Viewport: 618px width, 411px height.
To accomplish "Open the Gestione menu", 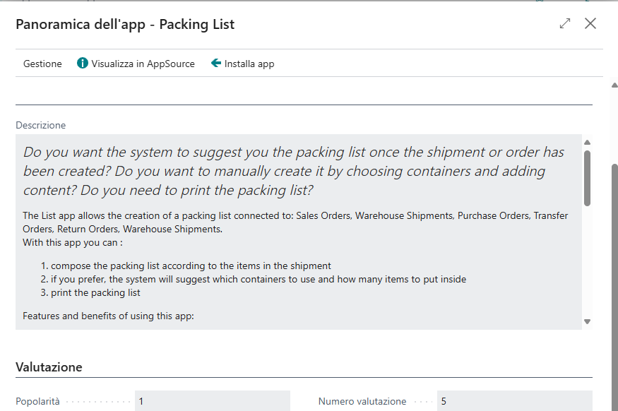I will tap(42, 64).
